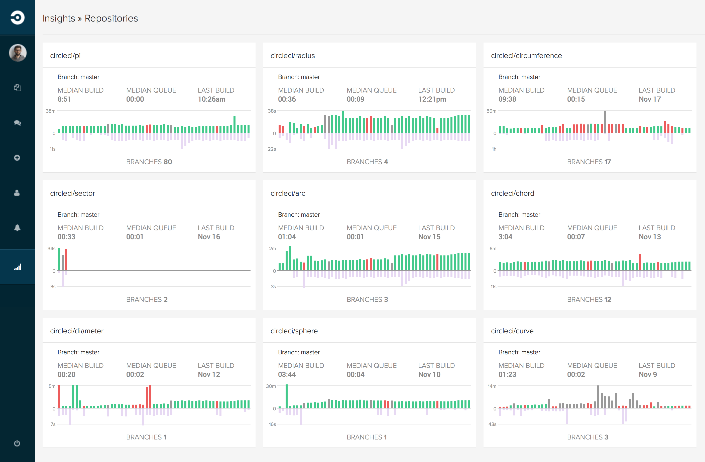The width and height of the screenshot is (705, 462).
Task: Open the circleci/sector repository
Action: click(x=72, y=193)
